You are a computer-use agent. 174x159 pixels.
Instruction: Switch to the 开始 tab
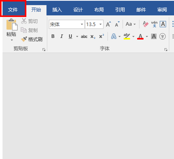point(36,10)
